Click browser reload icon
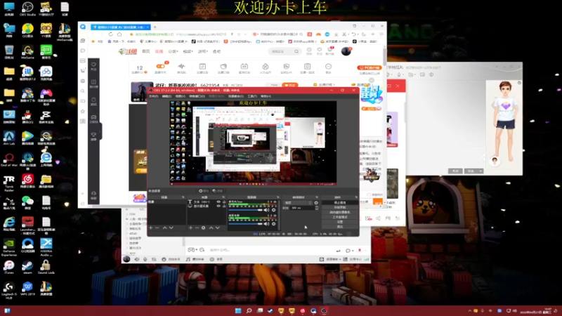This screenshot has height=316, width=562. click(110, 34)
